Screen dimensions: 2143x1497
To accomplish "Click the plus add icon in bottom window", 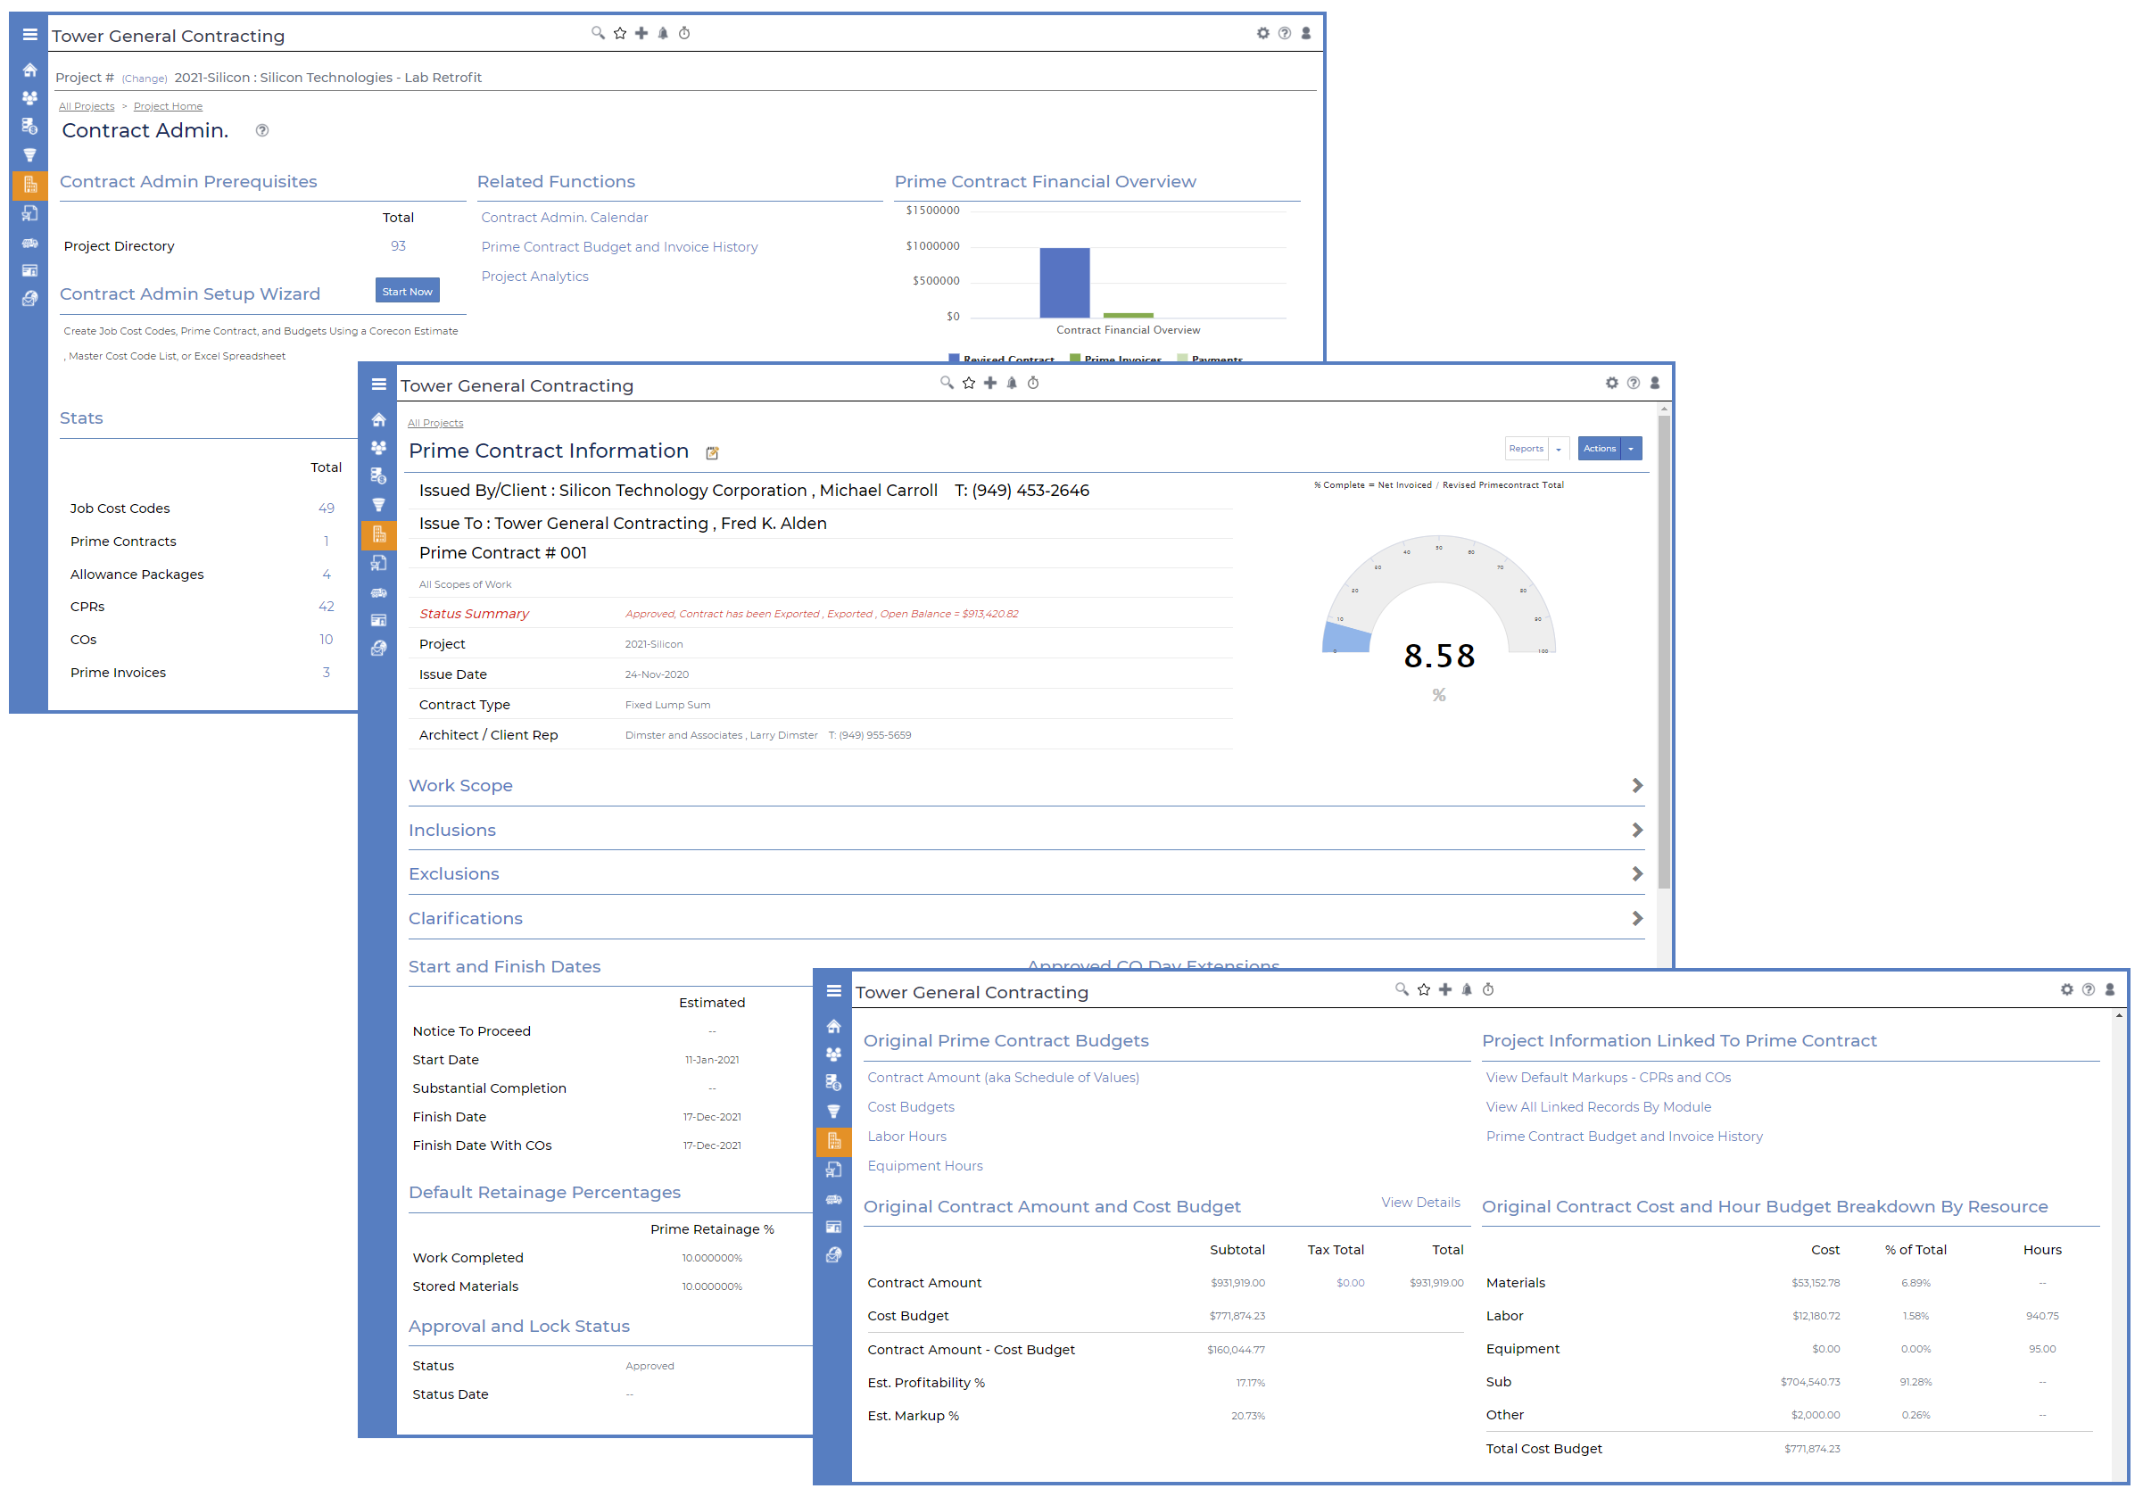I will point(1444,989).
